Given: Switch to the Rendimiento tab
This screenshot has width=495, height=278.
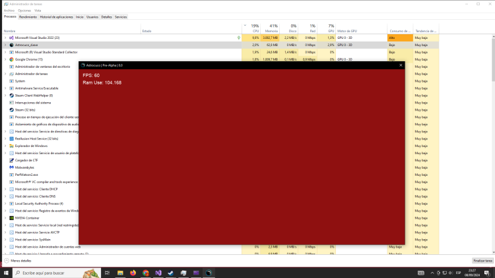Looking at the screenshot, I should coord(28,16).
